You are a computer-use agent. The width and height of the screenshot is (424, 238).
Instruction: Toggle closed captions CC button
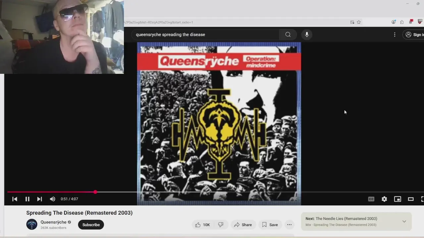pos(371,199)
